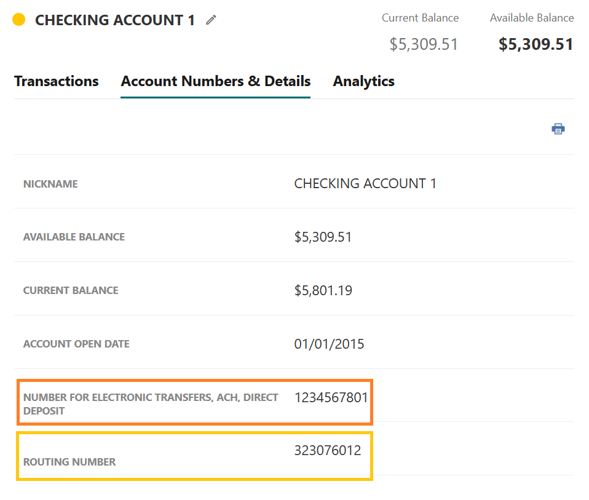Open the Analytics tab
589x500 pixels.
pyautogui.click(x=363, y=81)
